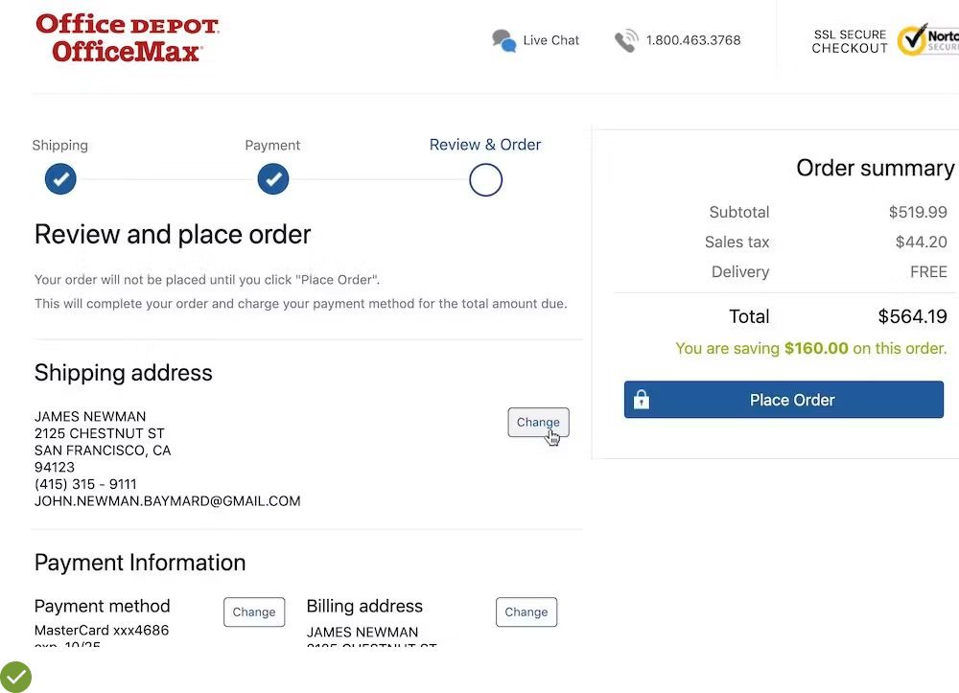This screenshot has width=959, height=693.
Task: Go to the Payment step label
Action: pyautogui.click(x=272, y=146)
